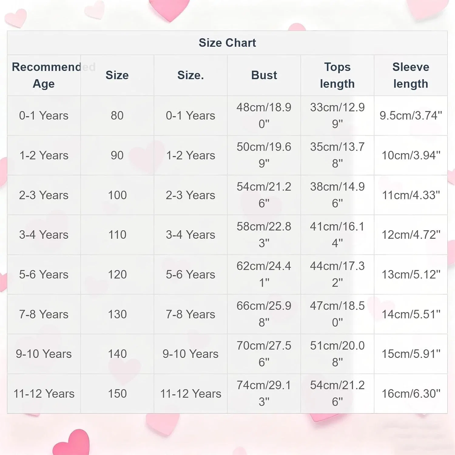The height and width of the screenshot is (455, 455).
Task: Click the size 100 cell
Action: click(x=117, y=195)
